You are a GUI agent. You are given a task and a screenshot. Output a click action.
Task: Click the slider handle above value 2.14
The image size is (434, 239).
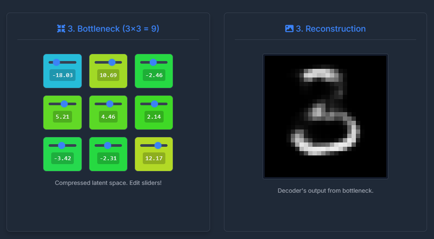coord(155,104)
